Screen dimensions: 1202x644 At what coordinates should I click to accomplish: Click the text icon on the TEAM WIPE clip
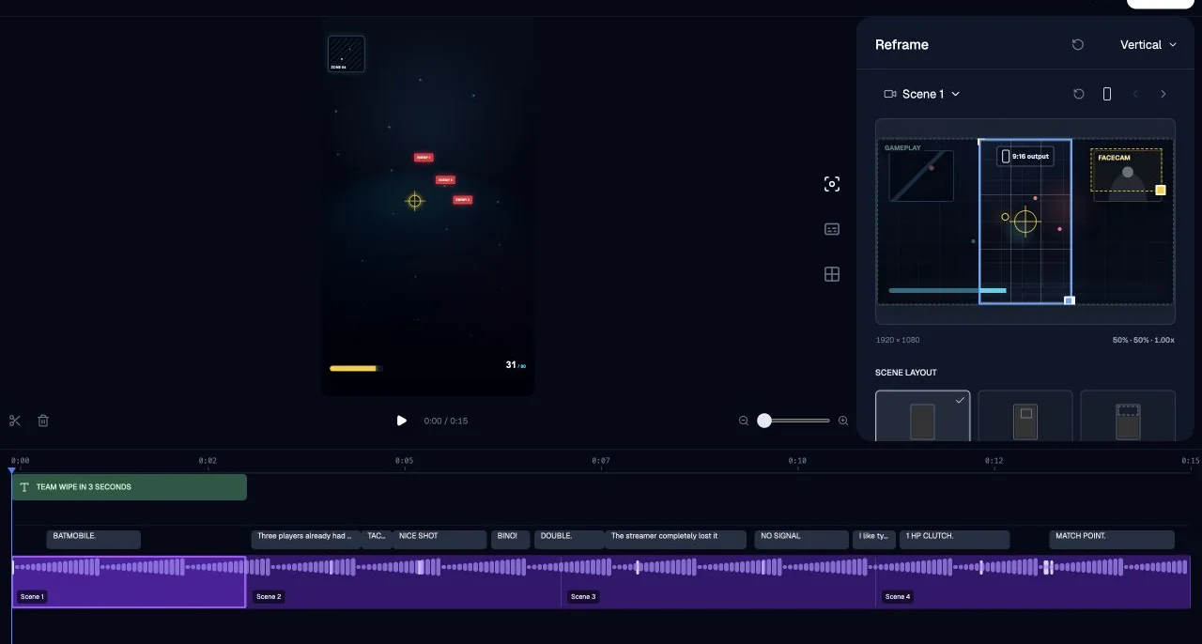click(24, 487)
